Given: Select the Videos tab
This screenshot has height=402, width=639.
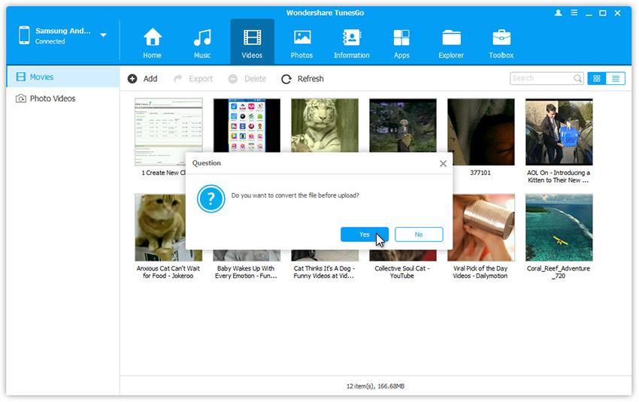Looking at the screenshot, I should click(252, 43).
